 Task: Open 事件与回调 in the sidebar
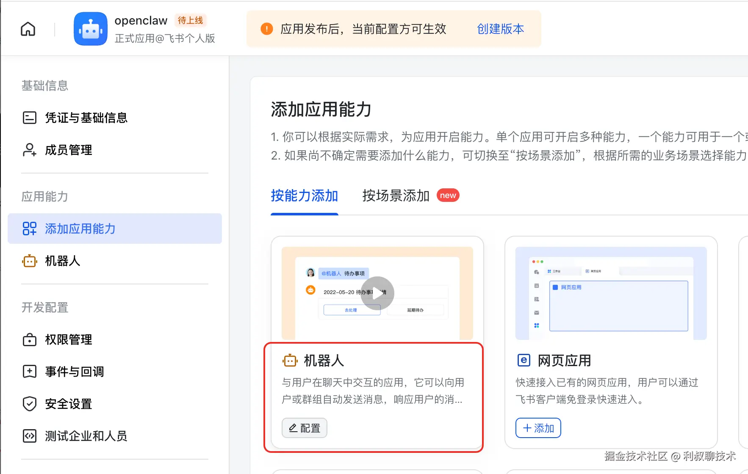tap(115, 372)
